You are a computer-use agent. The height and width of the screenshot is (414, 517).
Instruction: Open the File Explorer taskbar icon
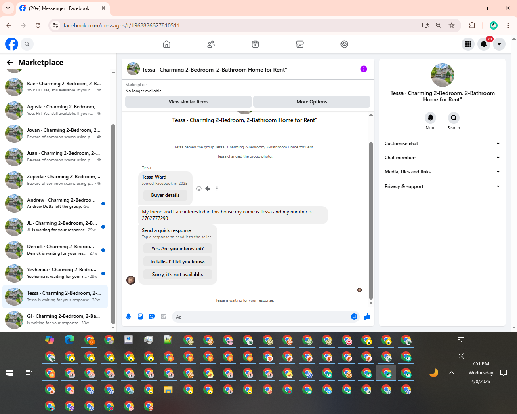point(168,390)
